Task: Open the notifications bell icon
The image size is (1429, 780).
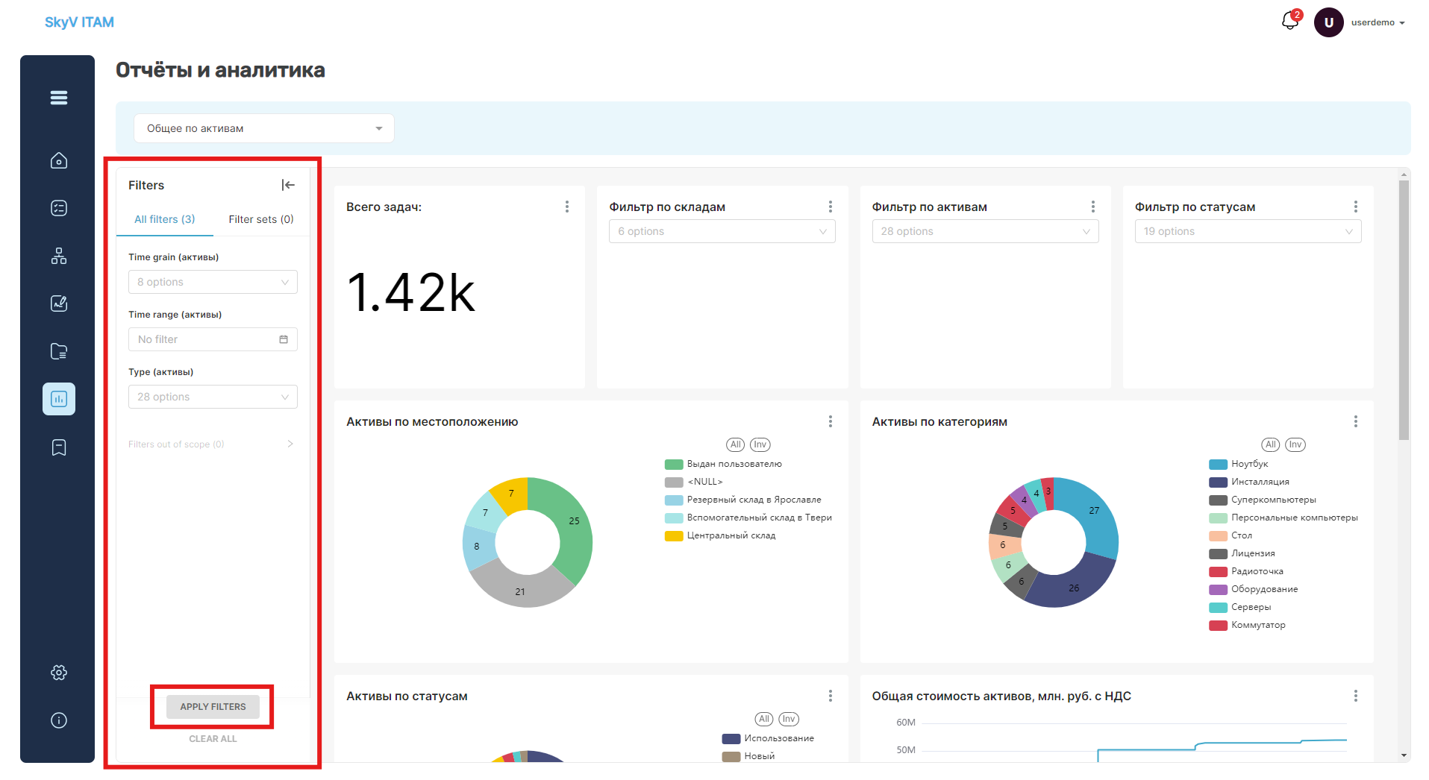Action: pyautogui.click(x=1290, y=22)
